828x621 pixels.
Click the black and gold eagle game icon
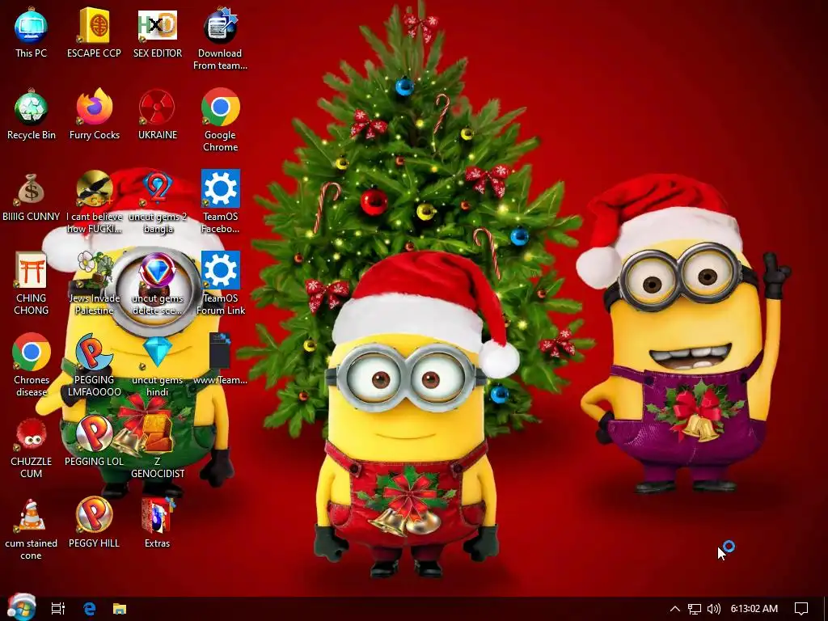coord(94,189)
